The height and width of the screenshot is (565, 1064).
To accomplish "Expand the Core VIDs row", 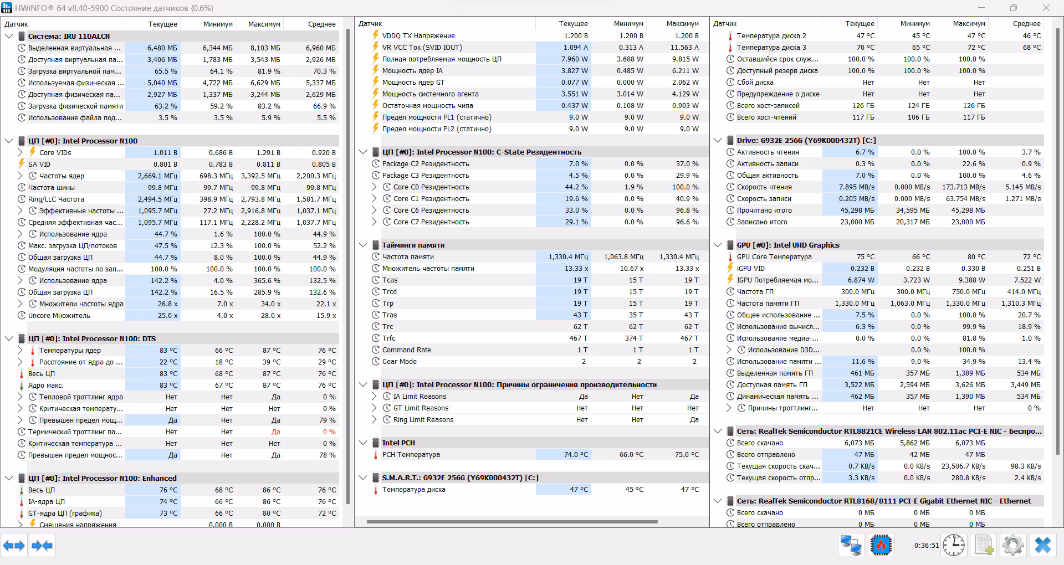I will click(20, 152).
